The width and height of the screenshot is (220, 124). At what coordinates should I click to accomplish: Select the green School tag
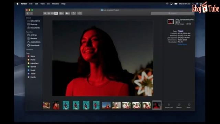click(x=32, y=66)
